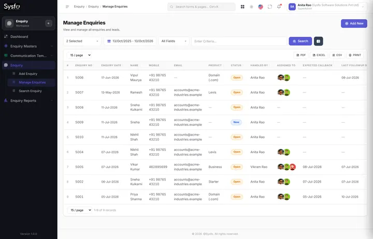Click assigned avatars for enquiry 5006
Image resolution: width=373 pixels, height=239 pixels.
coord(284,78)
